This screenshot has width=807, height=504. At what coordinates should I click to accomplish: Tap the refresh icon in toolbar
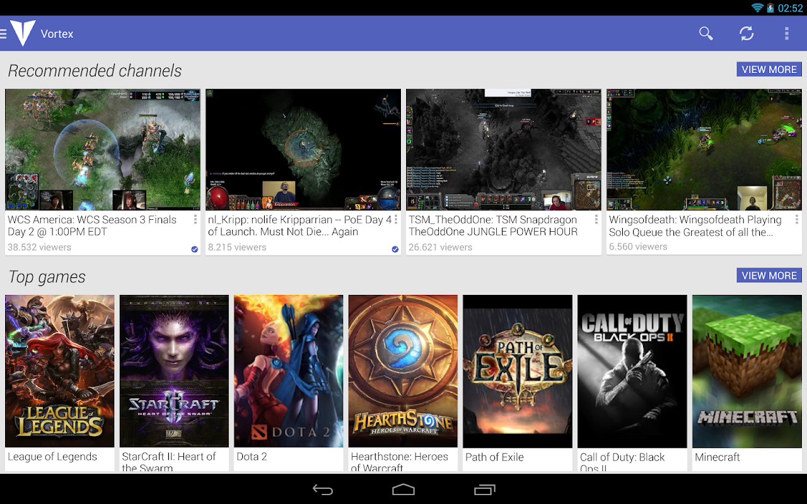pyautogui.click(x=746, y=33)
